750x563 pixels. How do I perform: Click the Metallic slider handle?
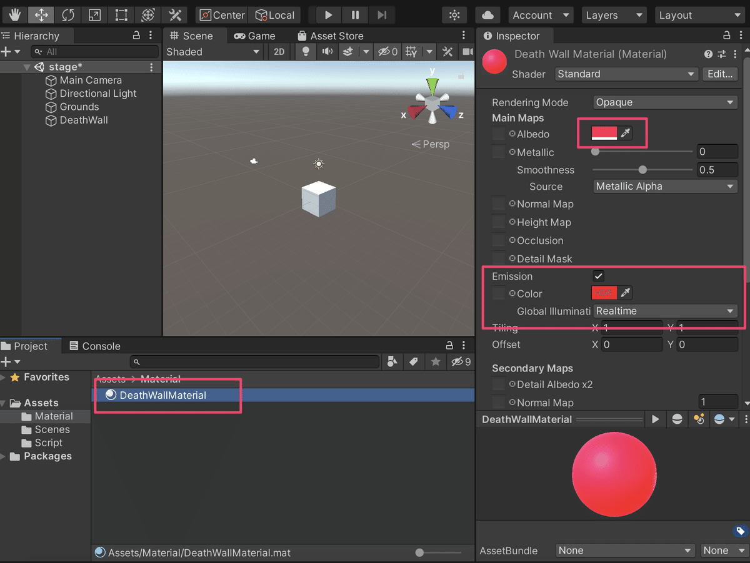coord(595,152)
